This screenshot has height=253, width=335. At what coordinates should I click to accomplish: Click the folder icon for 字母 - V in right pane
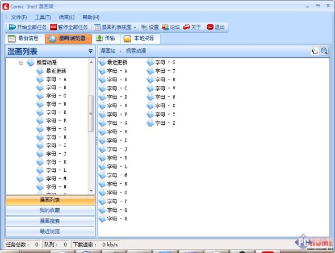tap(150, 88)
